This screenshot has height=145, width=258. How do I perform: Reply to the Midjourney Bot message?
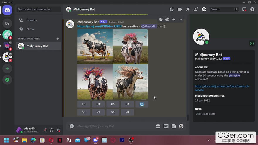tap(174, 19)
